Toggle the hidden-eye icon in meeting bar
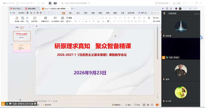 (x=55, y=3)
